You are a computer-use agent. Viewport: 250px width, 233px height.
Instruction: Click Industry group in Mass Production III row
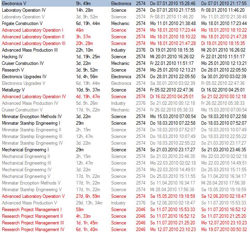[118, 50]
